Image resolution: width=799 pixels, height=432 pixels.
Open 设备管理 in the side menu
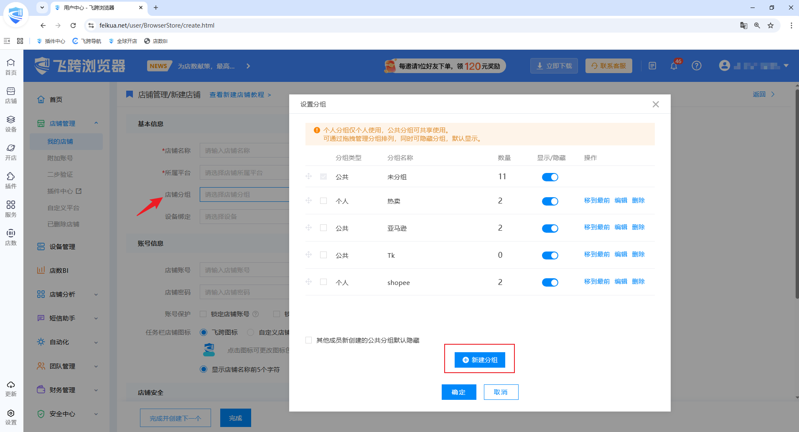pyautogui.click(x=62, y=247)
